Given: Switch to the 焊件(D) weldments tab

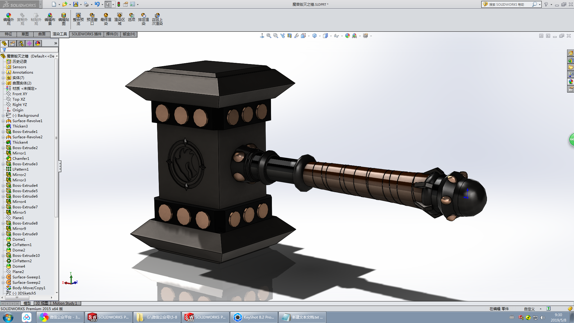Looking at the screenshot, I should coord(112,34).
